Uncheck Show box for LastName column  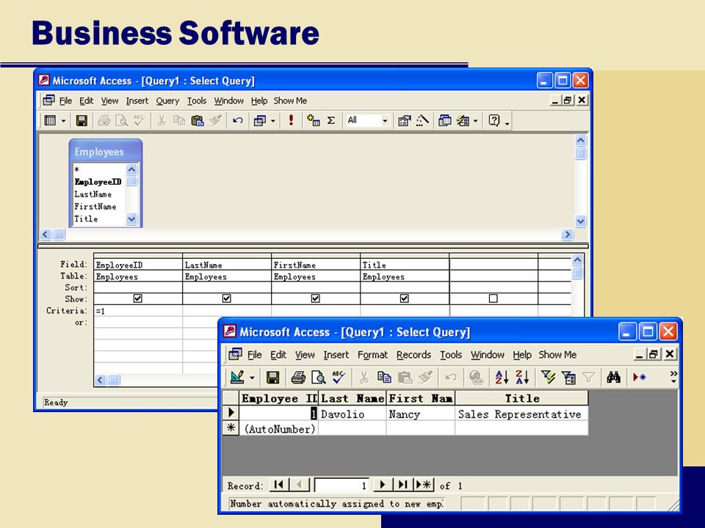tap(227, 298)
